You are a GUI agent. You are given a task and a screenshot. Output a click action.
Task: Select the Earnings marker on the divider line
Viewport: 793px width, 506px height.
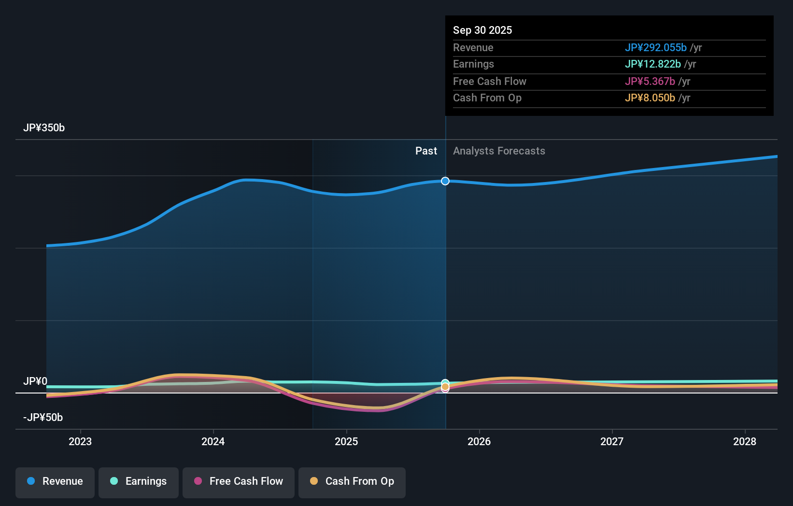tap(445, 381)
